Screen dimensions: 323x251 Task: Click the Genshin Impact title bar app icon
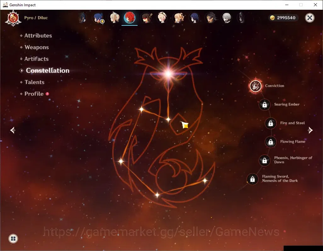point(5,5)
